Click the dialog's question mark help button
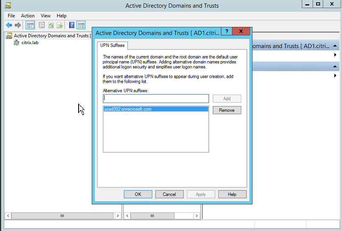 (x=227, y=32)
